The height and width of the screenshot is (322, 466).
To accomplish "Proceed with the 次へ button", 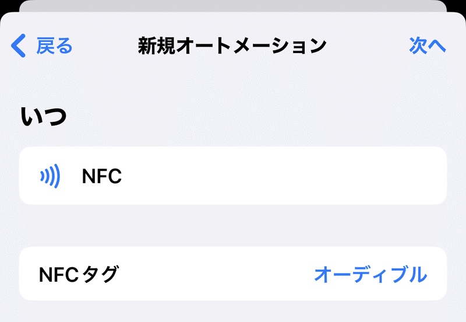I will [427, 45].
